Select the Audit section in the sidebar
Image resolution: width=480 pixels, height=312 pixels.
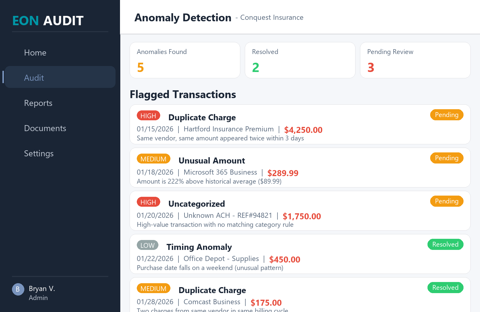[34, 77]
